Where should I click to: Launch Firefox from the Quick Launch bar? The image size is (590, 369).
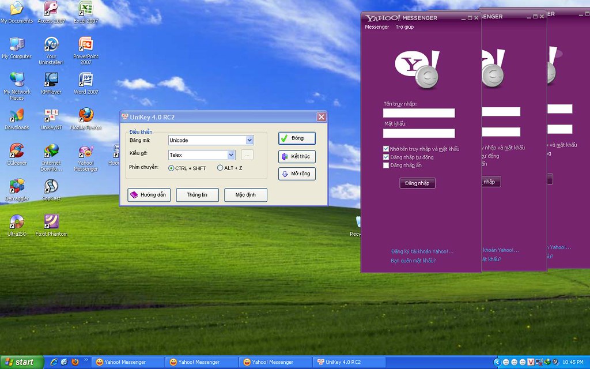[x=75, y=362]
